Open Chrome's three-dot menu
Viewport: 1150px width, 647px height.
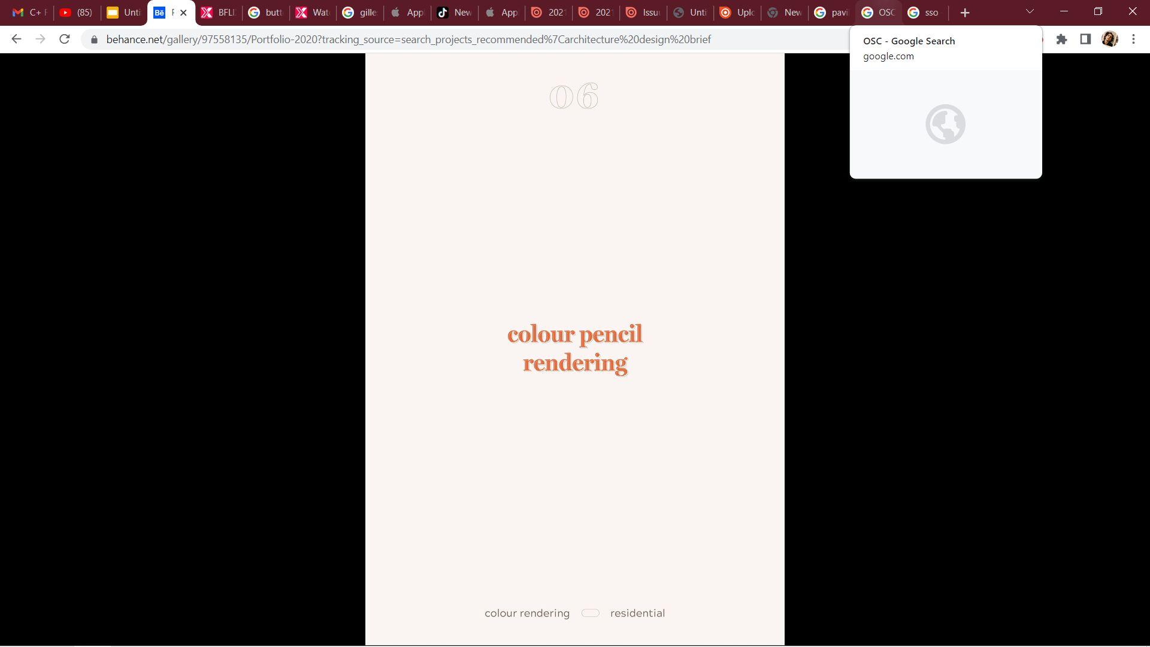point(1133,40)
